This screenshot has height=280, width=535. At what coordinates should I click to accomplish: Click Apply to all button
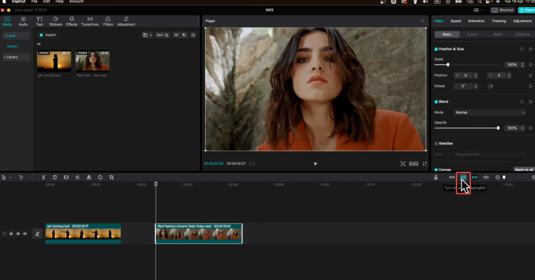(524, 169)
